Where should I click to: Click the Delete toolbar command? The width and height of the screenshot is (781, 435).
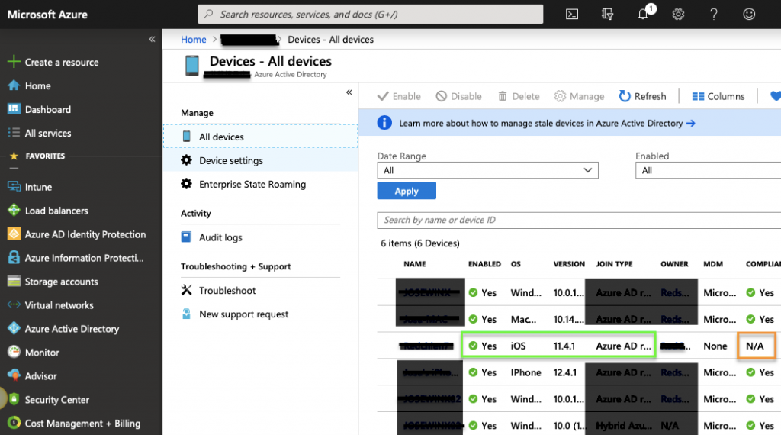point(519,96)
